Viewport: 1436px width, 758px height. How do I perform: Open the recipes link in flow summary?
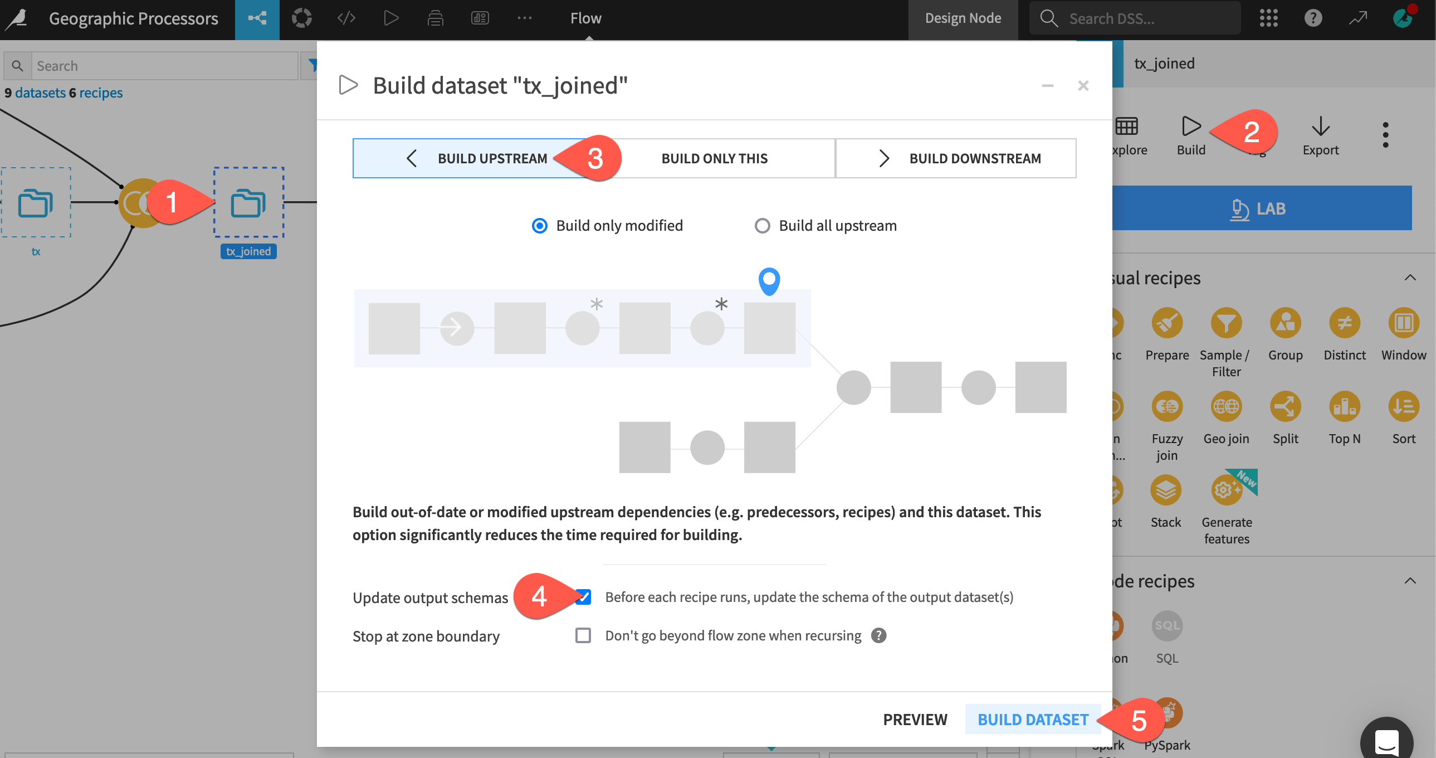(100, 93)
